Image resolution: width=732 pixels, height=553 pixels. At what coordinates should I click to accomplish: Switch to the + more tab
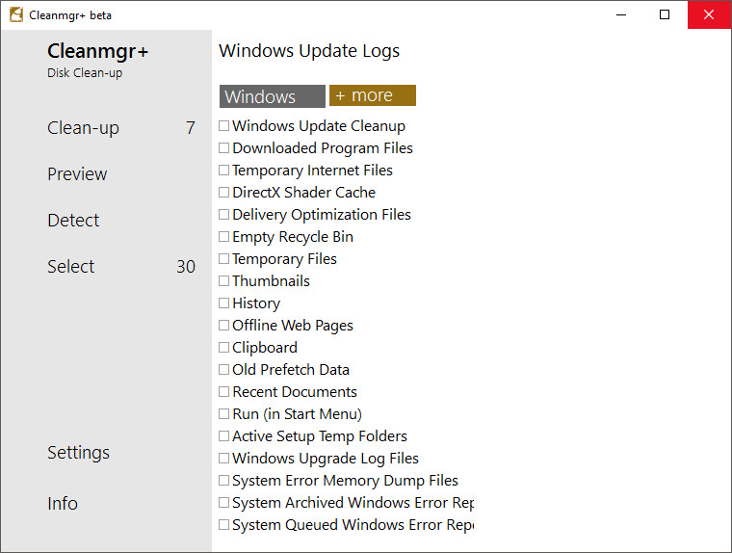click(372, 95)
